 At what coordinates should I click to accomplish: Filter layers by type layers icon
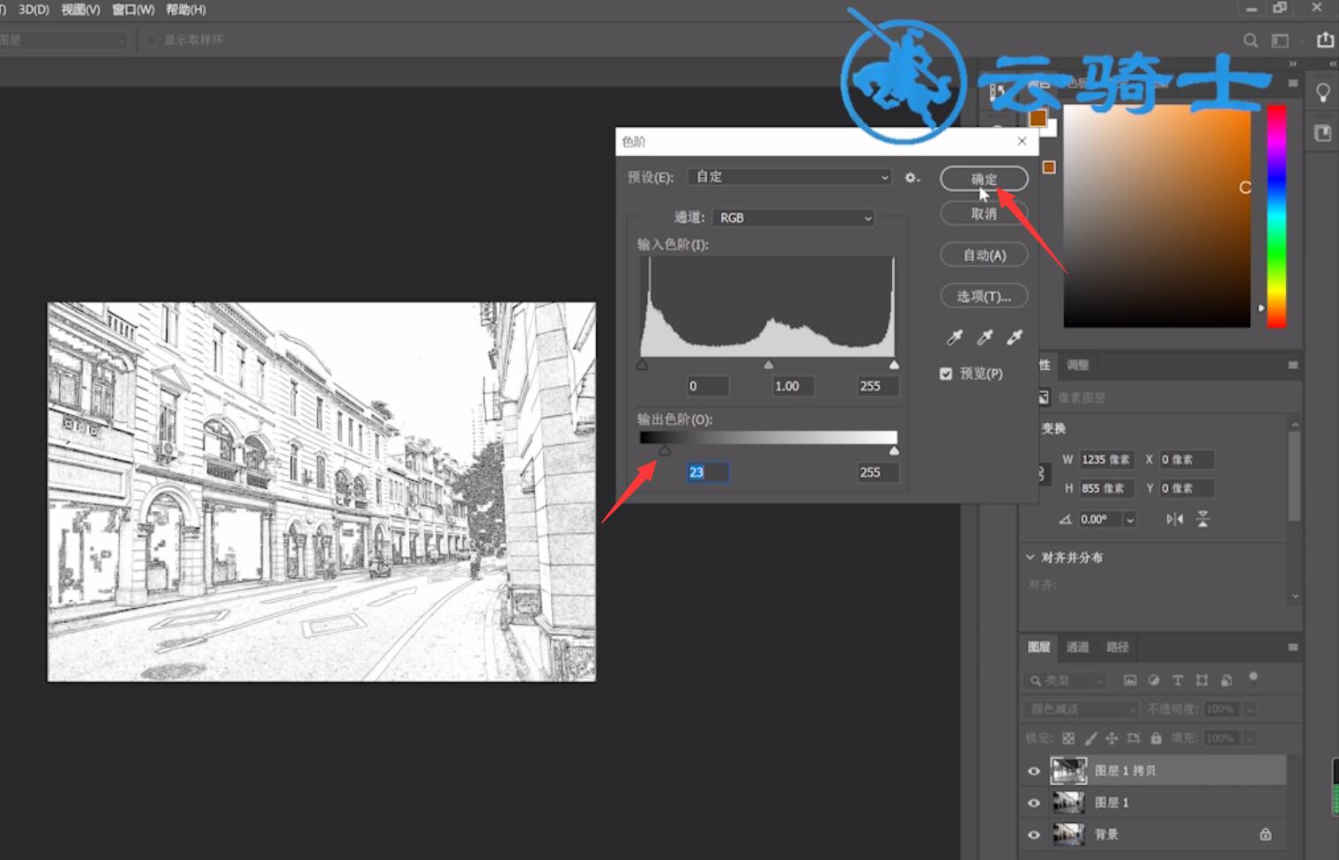pos(1178,680)
